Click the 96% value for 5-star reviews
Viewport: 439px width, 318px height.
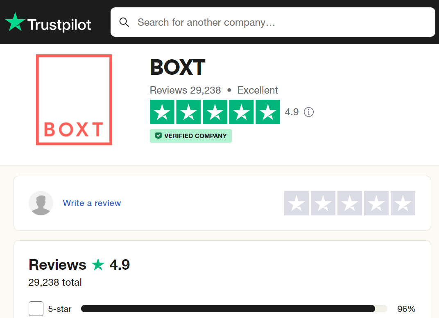(406, 309)
